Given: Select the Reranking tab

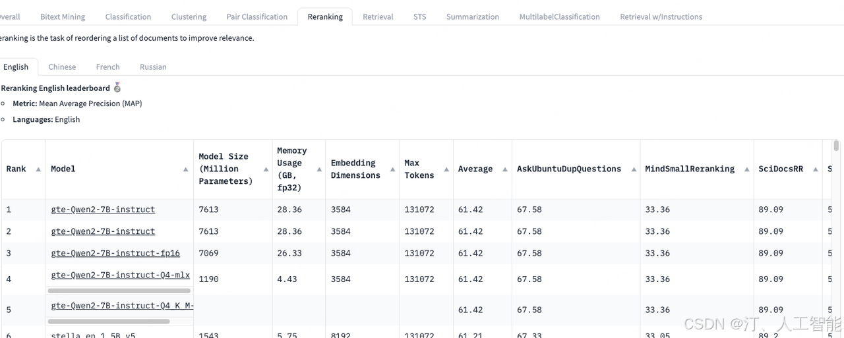Looking at the screenshot, I should click(325, 16).
